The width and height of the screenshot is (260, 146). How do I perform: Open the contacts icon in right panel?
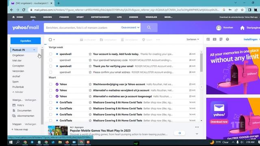pos(208,39)
